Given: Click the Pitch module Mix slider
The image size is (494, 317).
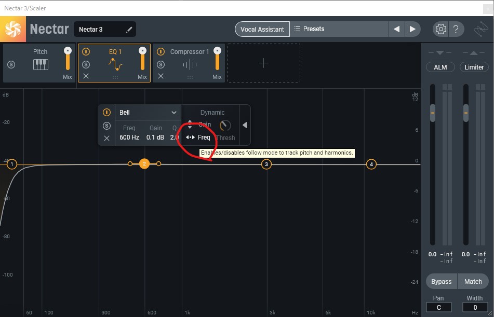Looking at the screenshot, I should coord(68,59).
